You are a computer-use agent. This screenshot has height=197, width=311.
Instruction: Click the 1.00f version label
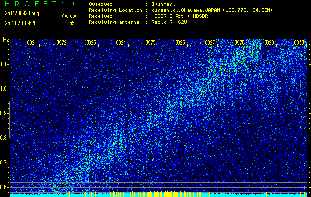point(69,4)
